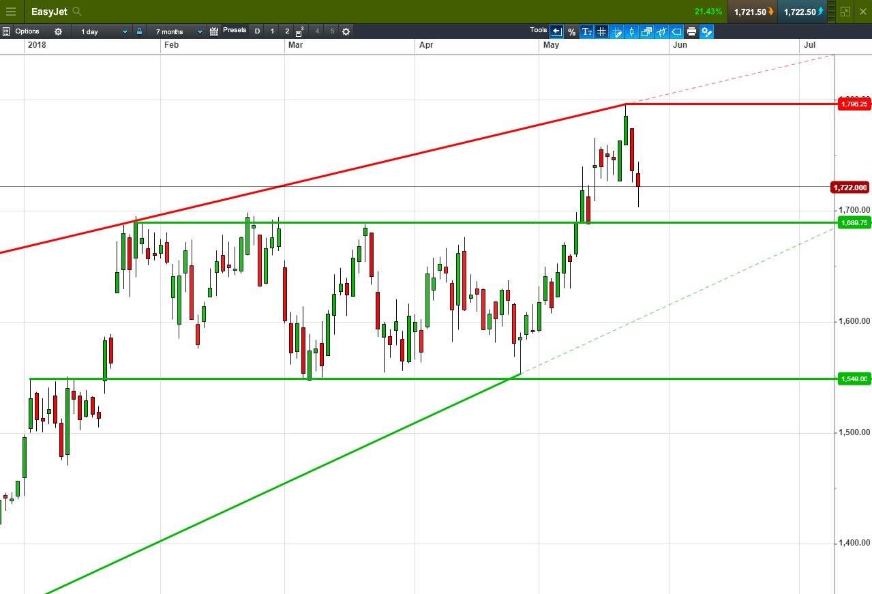
Task: Click the 1,722.000 current price label
Action: coord(851,187)
